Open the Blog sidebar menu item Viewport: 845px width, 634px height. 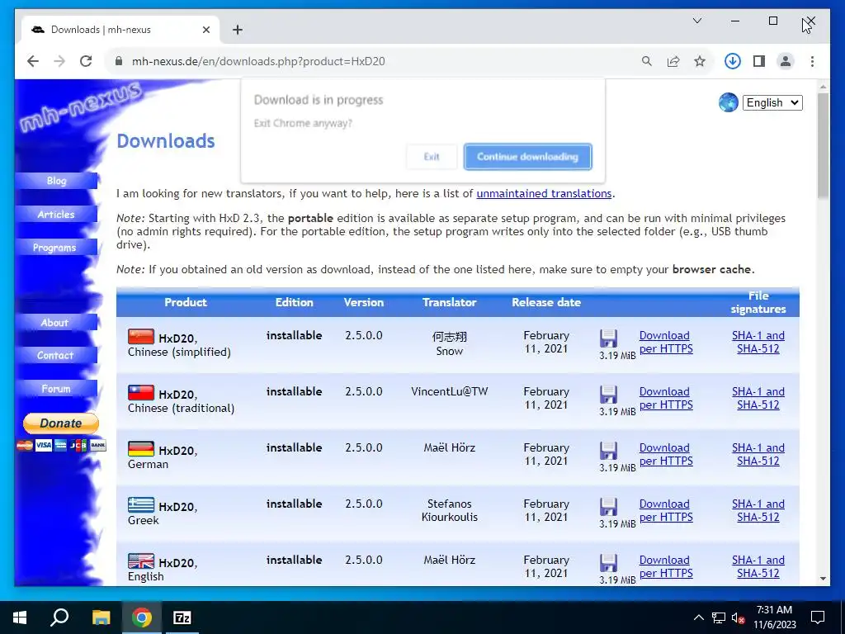coord(57,181)
